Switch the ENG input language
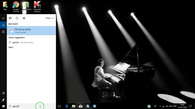 (175, 106)
